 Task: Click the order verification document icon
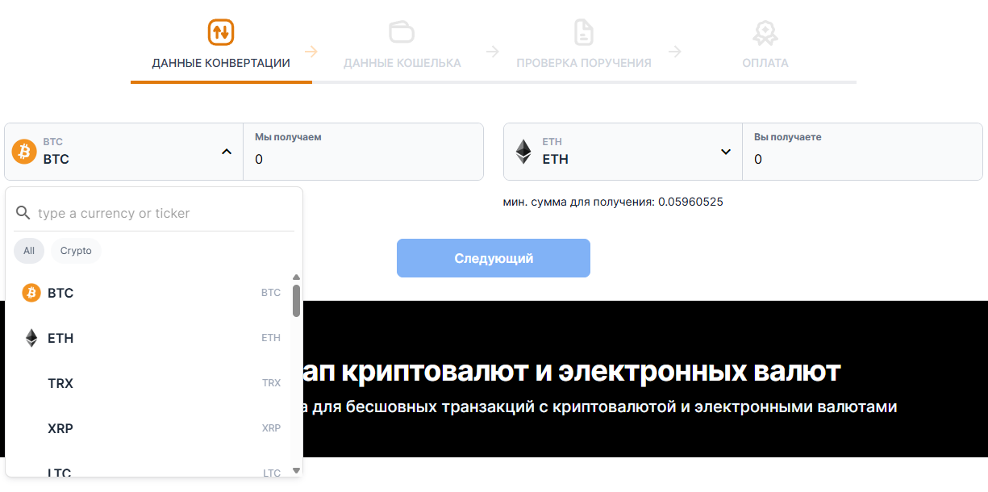click(583, 32)
